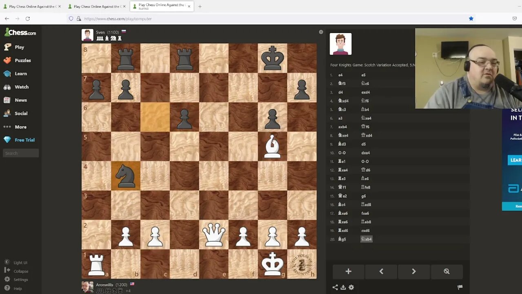Screen dimensions: 522x294
Task: Select the white queen on e2
Action: point(214,234)
